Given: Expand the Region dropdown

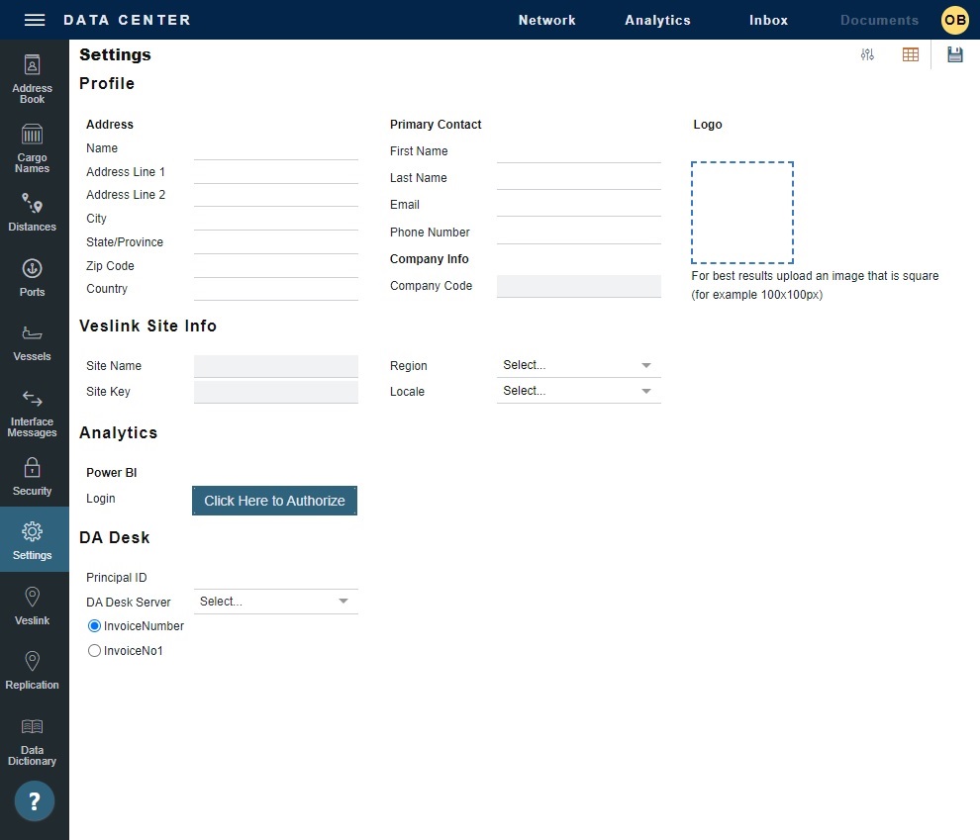Looking at the screenshot, I should 578,365.
